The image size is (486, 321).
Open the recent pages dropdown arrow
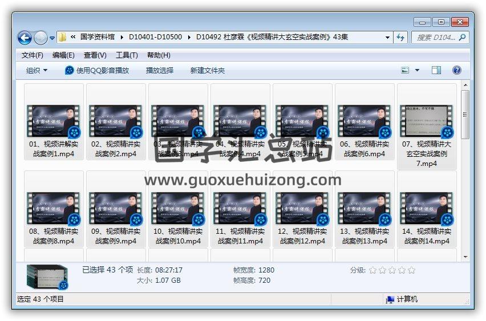pos(52,38)
